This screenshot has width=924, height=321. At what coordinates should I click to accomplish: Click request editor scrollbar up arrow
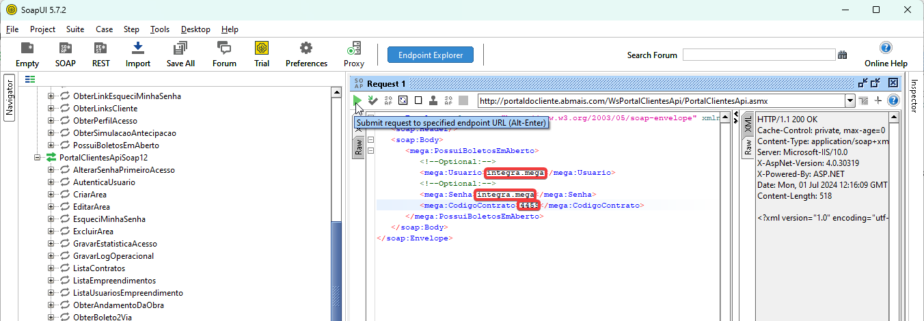[x=726, y=118]
